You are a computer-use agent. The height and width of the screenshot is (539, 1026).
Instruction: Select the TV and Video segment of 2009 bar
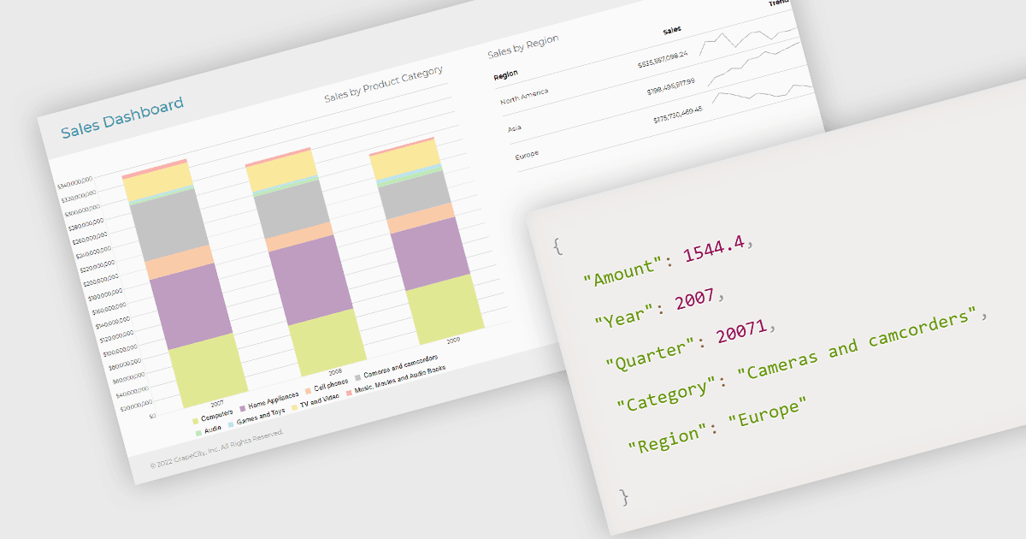coord(404,160)
